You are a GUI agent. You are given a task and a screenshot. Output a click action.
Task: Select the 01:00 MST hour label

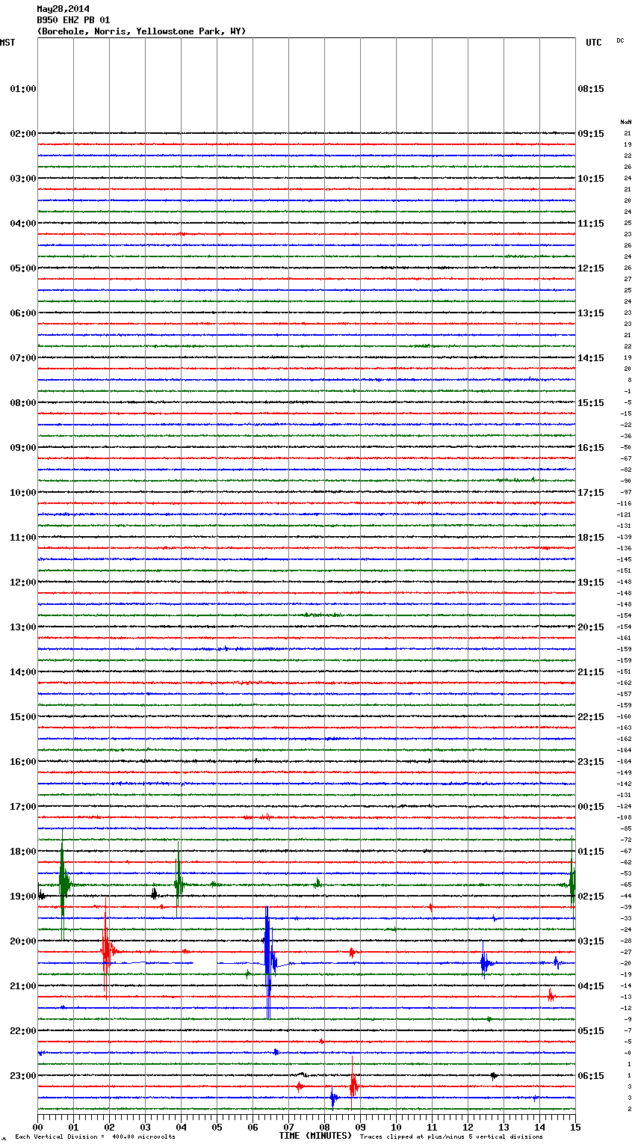(x=23, y=89)
